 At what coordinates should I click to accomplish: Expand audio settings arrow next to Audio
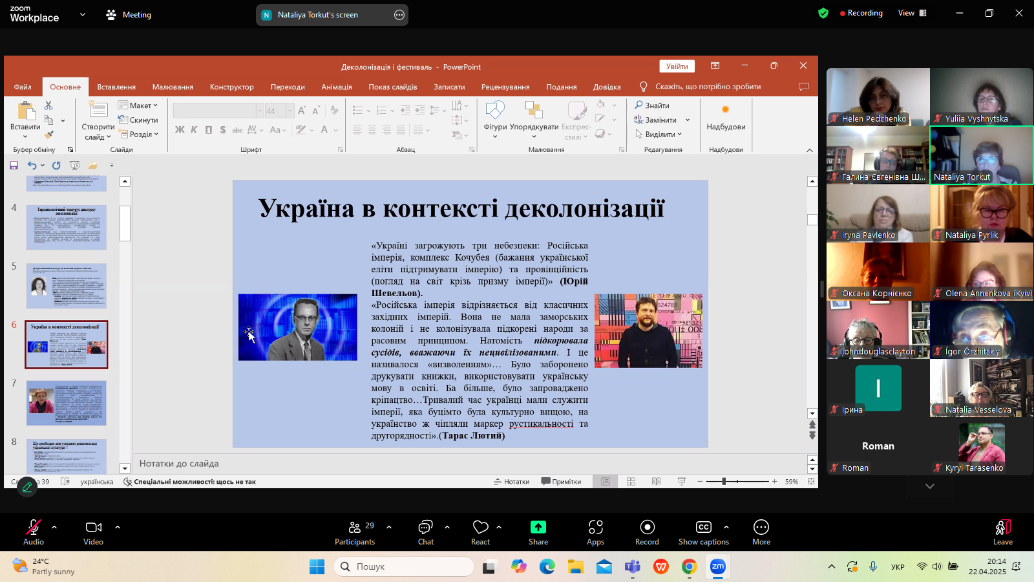(54, 527)
